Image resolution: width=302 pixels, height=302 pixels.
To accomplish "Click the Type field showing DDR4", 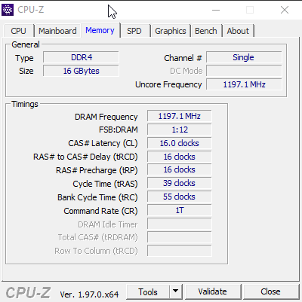I will coord(81,57).
